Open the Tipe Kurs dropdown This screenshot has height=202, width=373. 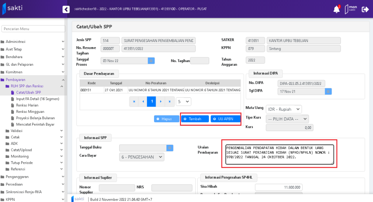(x=287, y=118)
